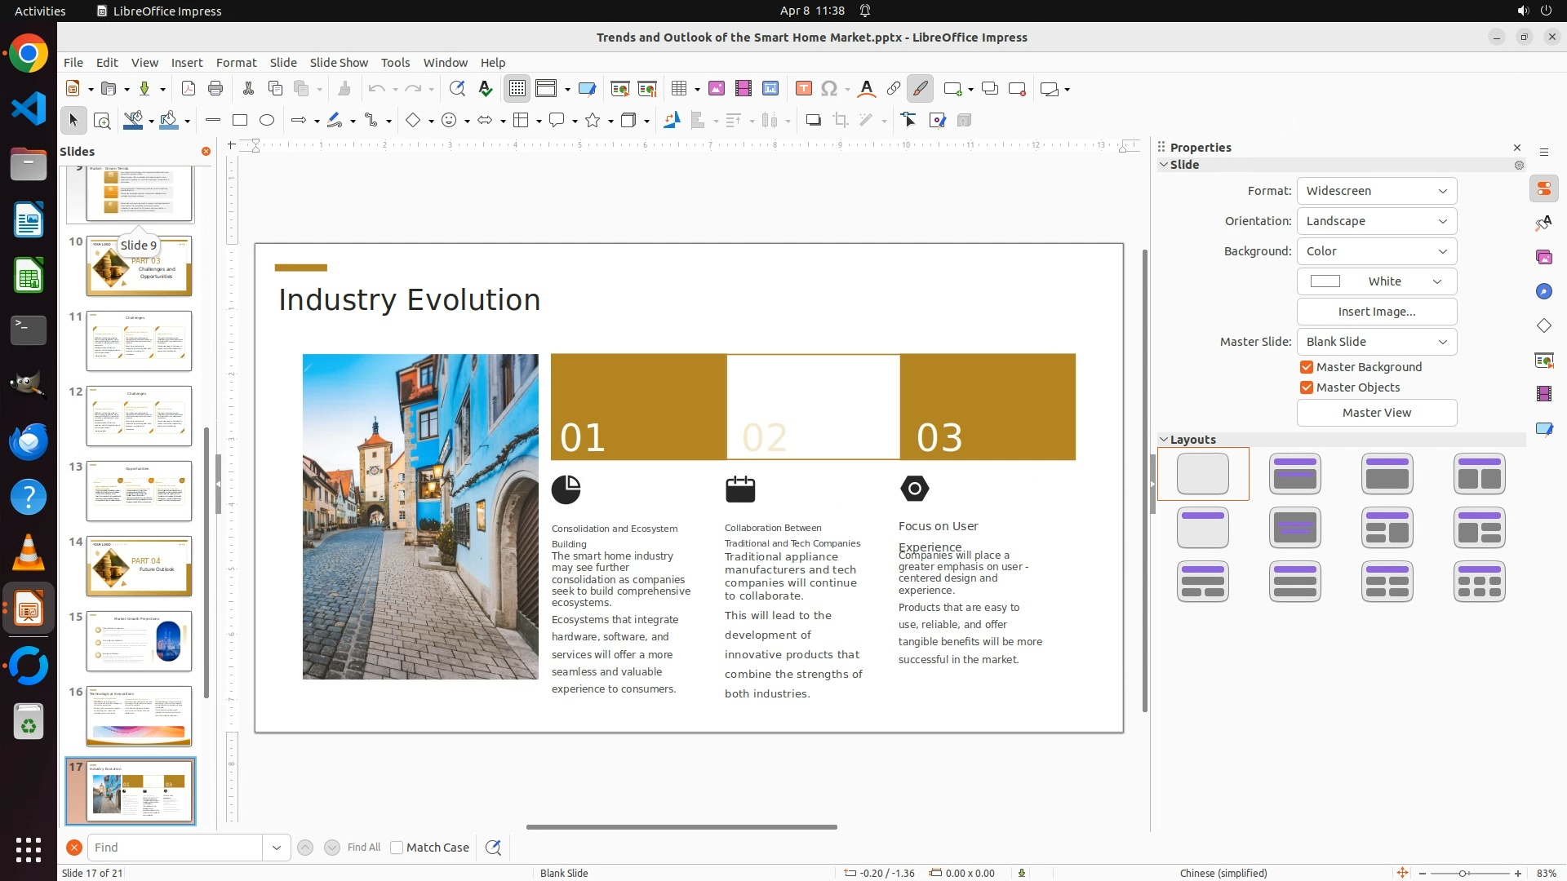Click the Insert Table icon

tap(678, 89)
